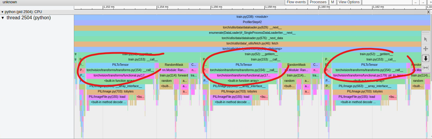Image resolution: width=432 pixels, height=139 pixels.
Task: Click the leftmost PILToTensor slice
Action: [120, 65]
